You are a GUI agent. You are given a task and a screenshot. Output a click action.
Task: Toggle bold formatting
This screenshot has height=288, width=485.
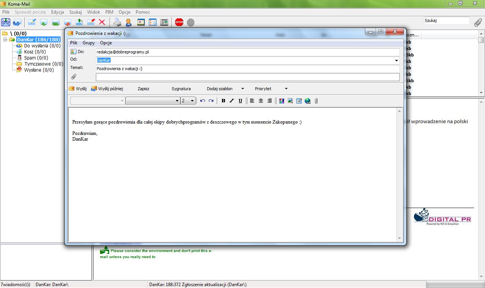pyautogui.click(x=223, y=101)
